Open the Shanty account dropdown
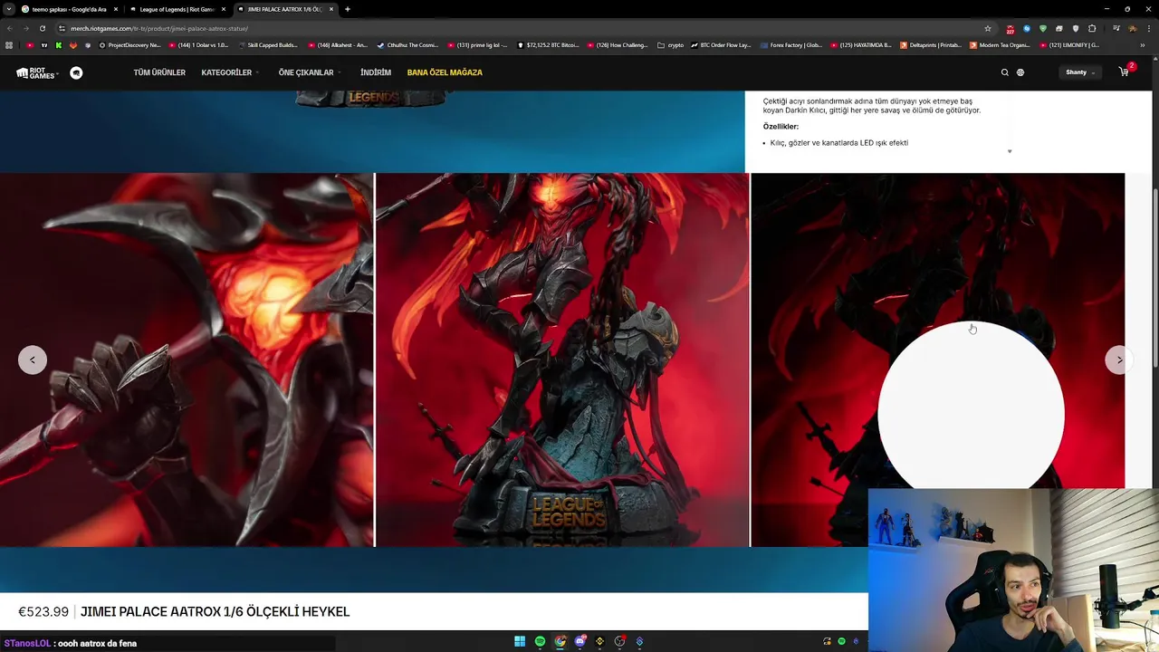Viewport: 1159px width, 652px height. tap(1080, 72)
